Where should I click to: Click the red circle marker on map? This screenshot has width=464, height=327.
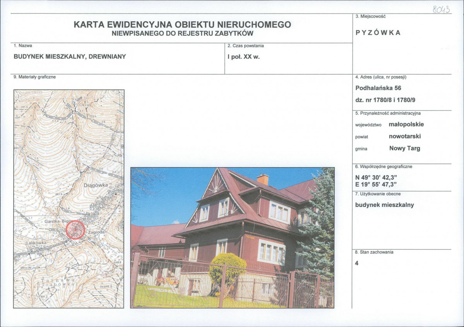[x=75, y=230]
